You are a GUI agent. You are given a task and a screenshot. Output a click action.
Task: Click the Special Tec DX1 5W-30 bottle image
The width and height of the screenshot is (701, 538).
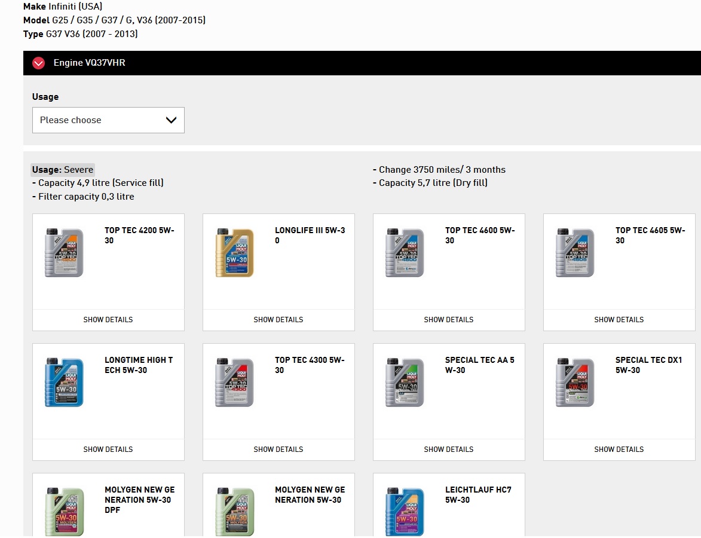click(576, 382)
